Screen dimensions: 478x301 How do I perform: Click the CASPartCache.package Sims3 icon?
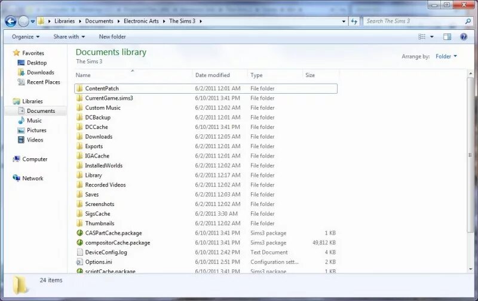click(x=79, y=233)
